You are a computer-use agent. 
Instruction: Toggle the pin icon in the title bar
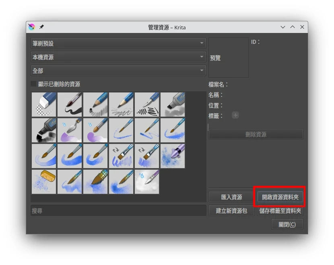point(41,27)
